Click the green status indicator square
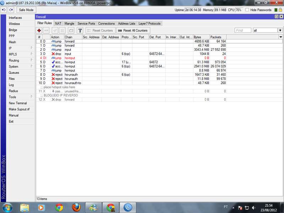Screen dimensions: 284x213 [276, 10]
